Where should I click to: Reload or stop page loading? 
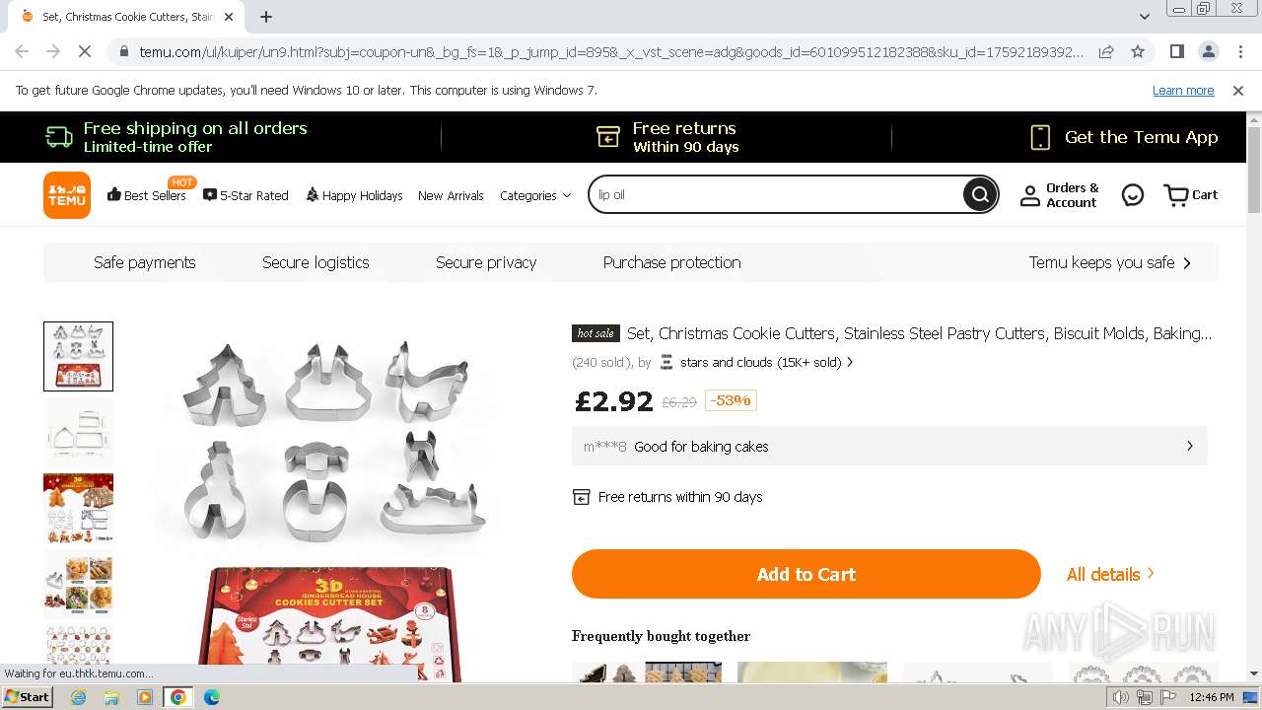[85, 51]
